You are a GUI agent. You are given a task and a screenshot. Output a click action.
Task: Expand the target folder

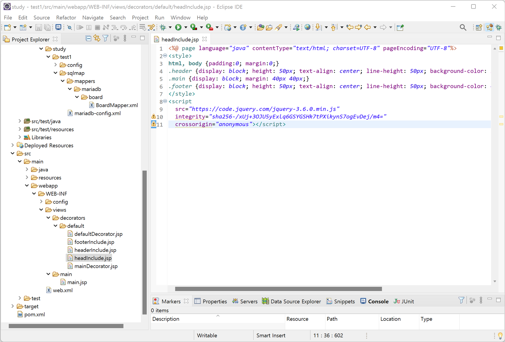point(13,306)
